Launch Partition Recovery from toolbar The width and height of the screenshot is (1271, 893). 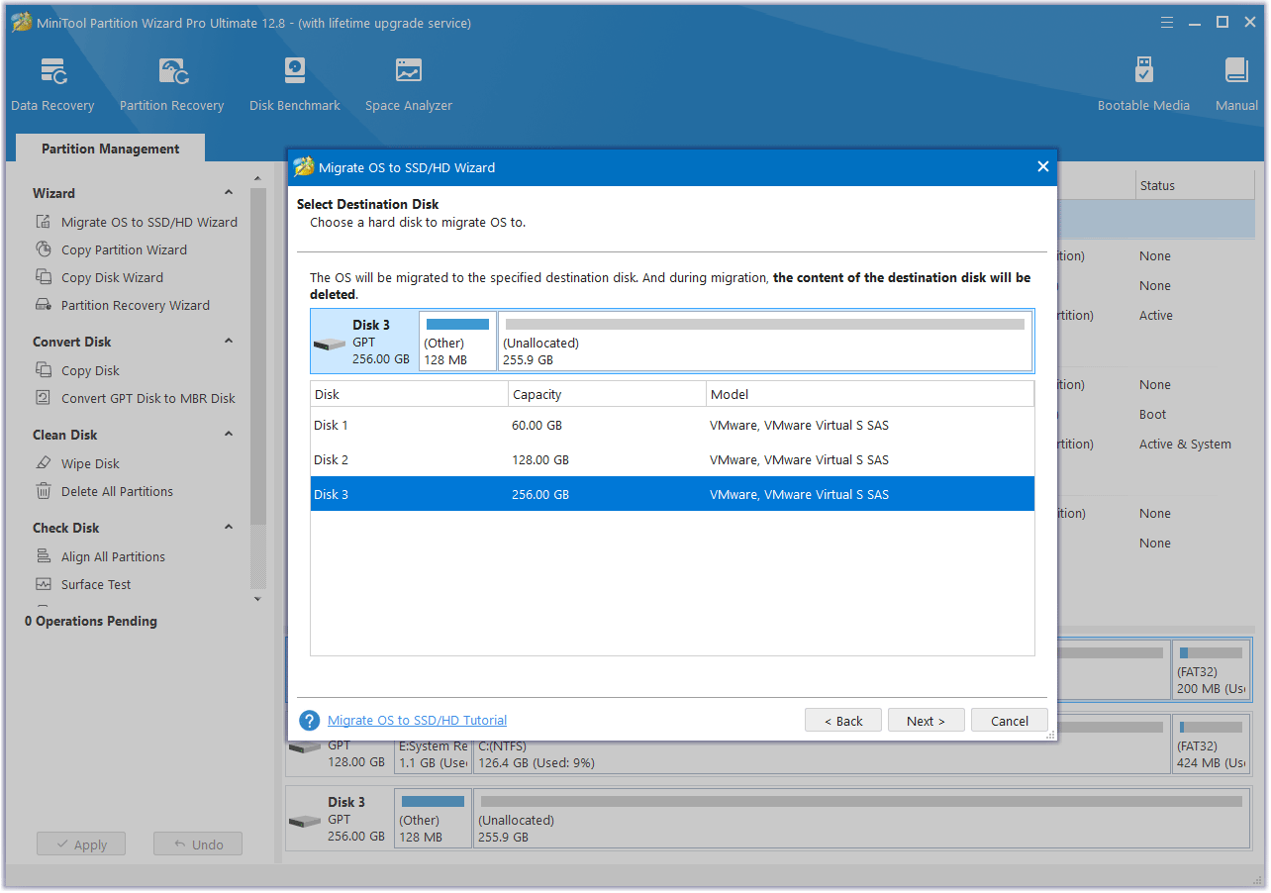click(172, 84)
